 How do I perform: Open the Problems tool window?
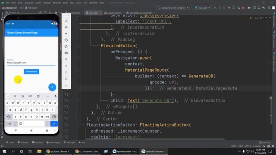(x=23, y=143)
